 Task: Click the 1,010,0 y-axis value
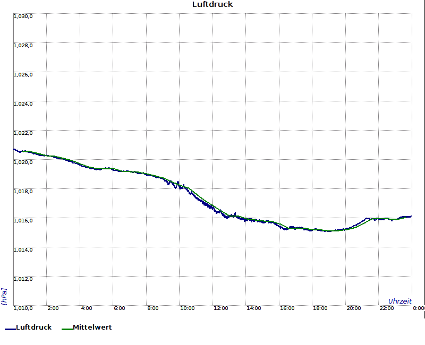[23, 308]
